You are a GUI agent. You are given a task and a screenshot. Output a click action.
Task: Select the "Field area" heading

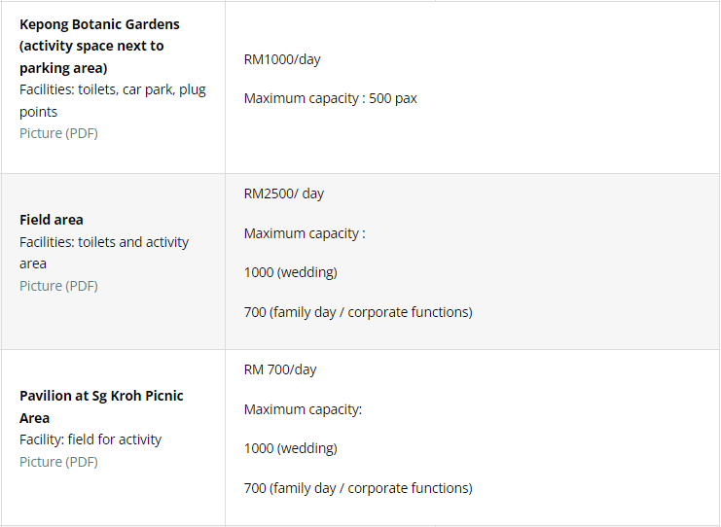52,220
